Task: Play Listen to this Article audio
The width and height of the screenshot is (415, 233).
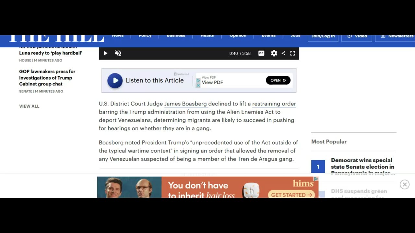Action: [115, 81]
